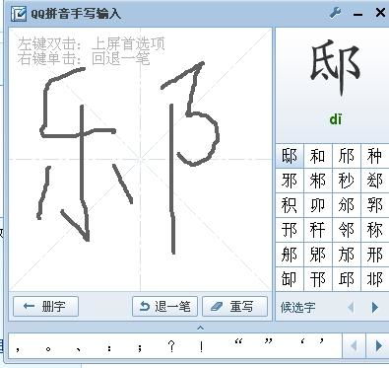
Task: Click the 候选字 label
Action: pos(297,308)
